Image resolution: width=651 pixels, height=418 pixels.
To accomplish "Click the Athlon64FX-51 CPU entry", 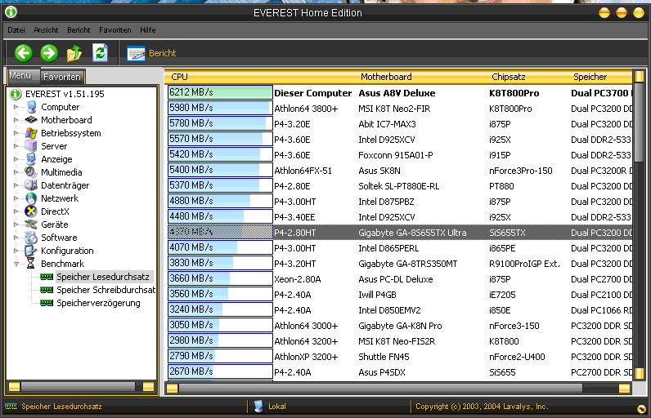I will coord(303,171).
